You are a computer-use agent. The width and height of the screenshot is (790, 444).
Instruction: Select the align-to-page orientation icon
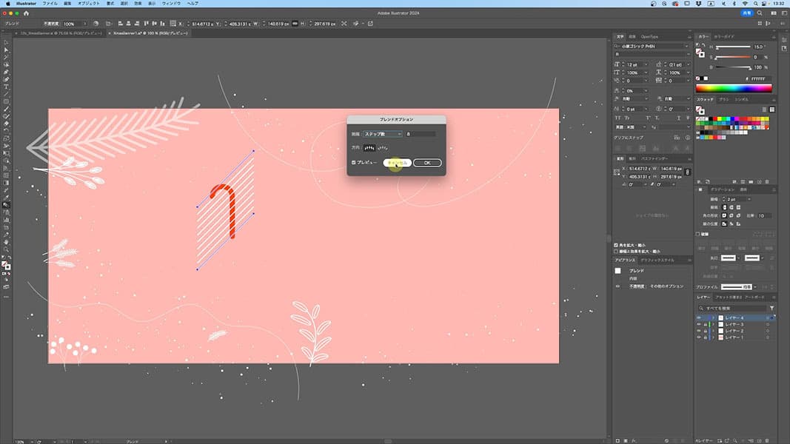[369, 148]
